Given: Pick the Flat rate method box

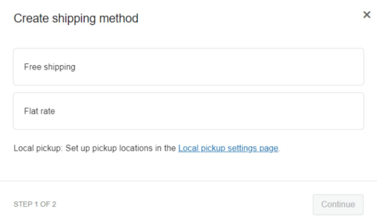Looking at the screenshot, I should (x=188, y=111).
